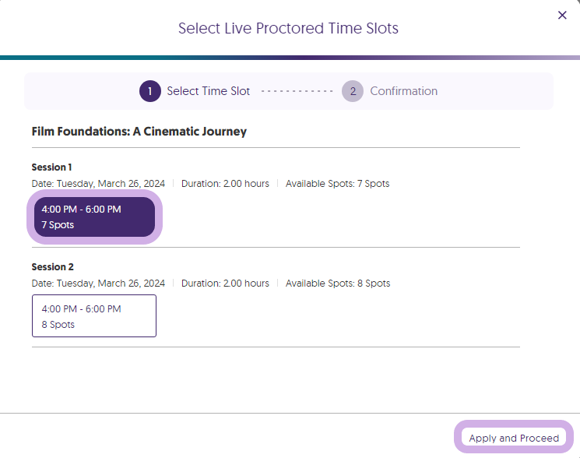Click the step 2 circle icon
Image resolution: width=580 pixels, height=458 pixels.
pos(353,91)
